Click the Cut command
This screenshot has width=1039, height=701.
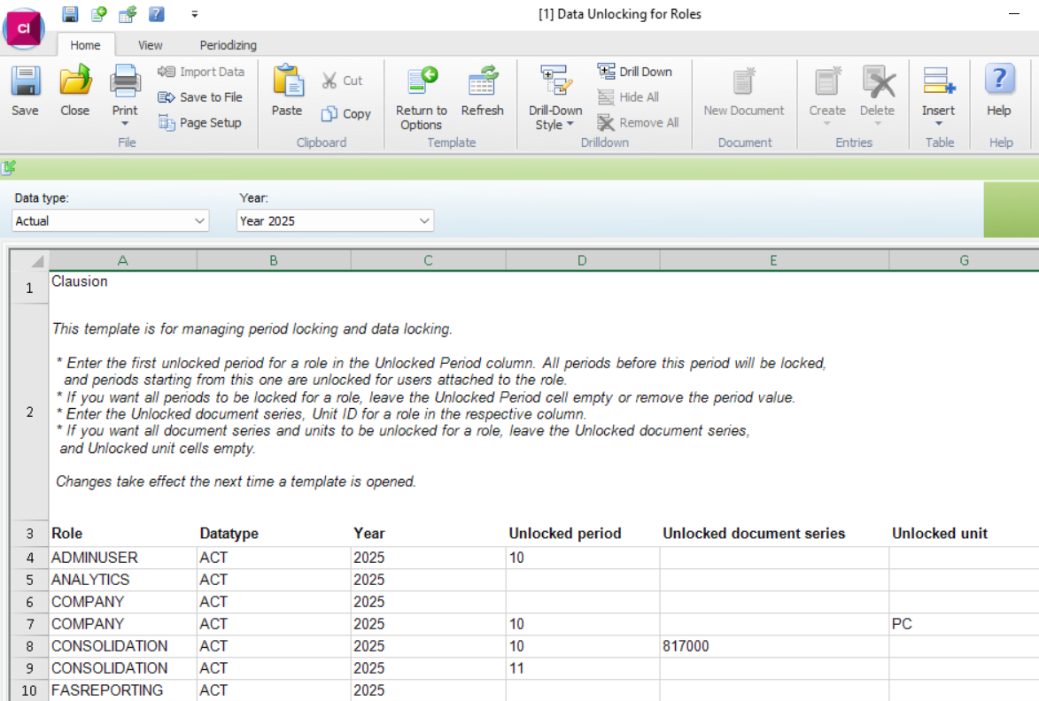click(x=342, y=80)
